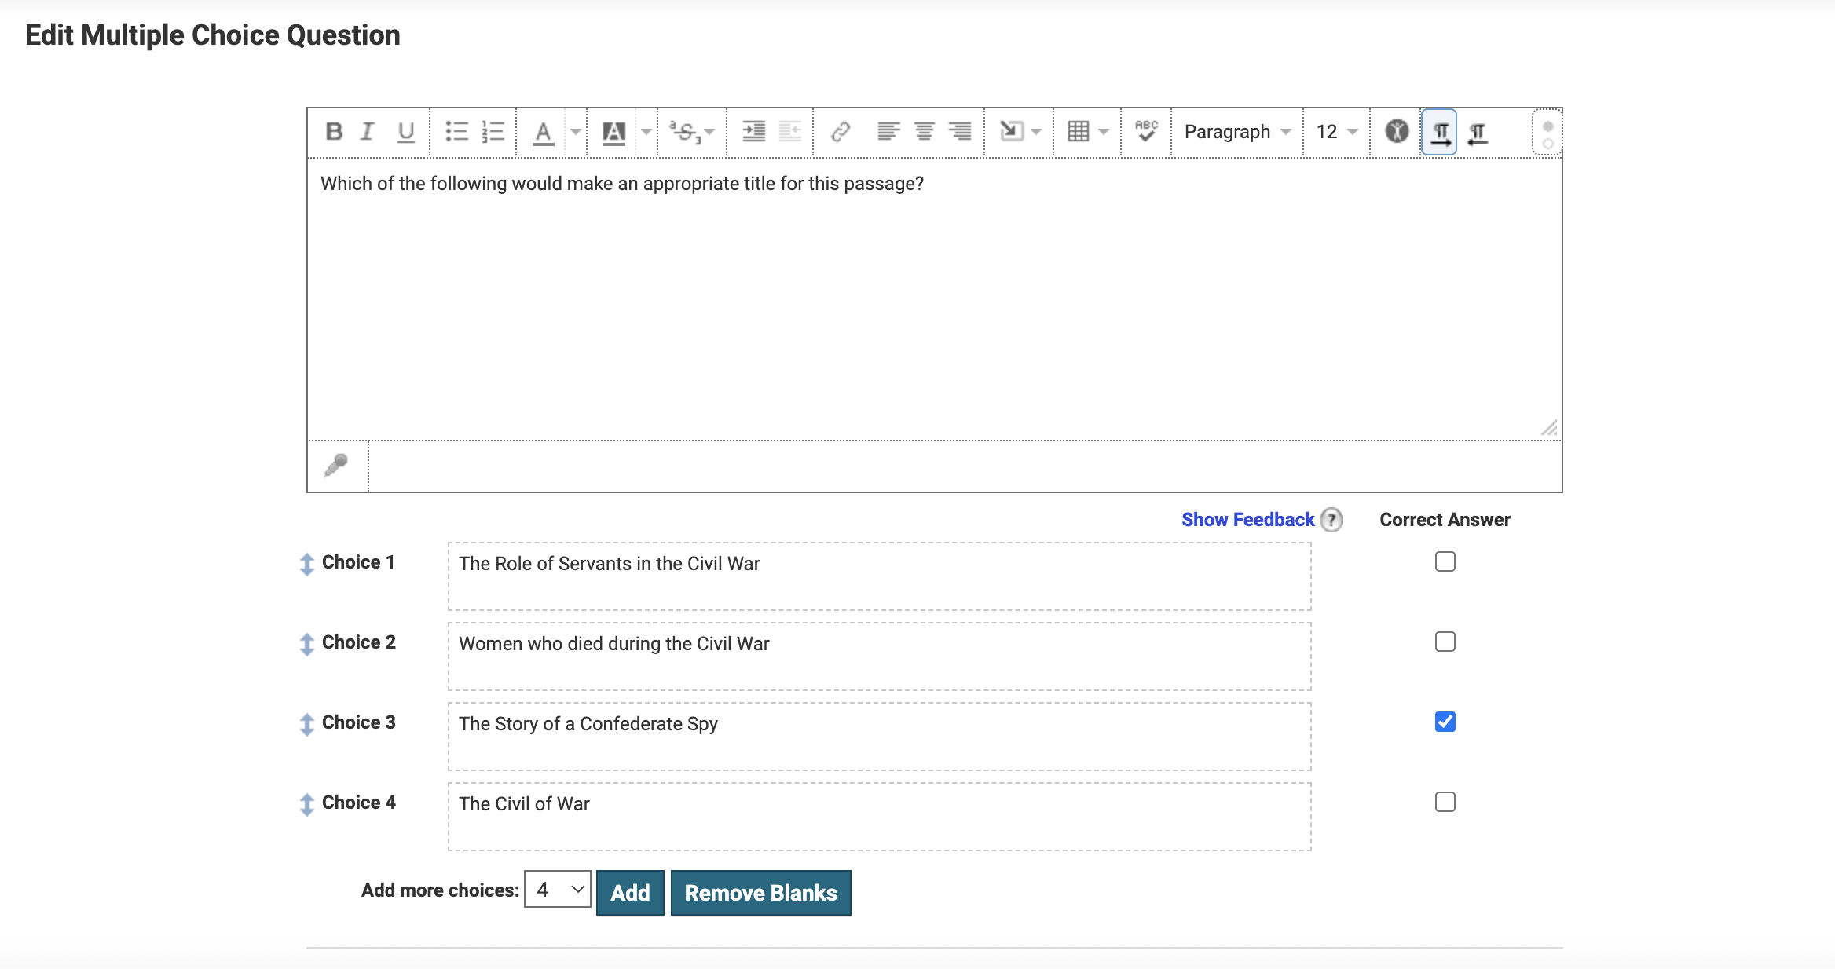Apply the text color
The image size is (1835, 969).
point(543,132)
